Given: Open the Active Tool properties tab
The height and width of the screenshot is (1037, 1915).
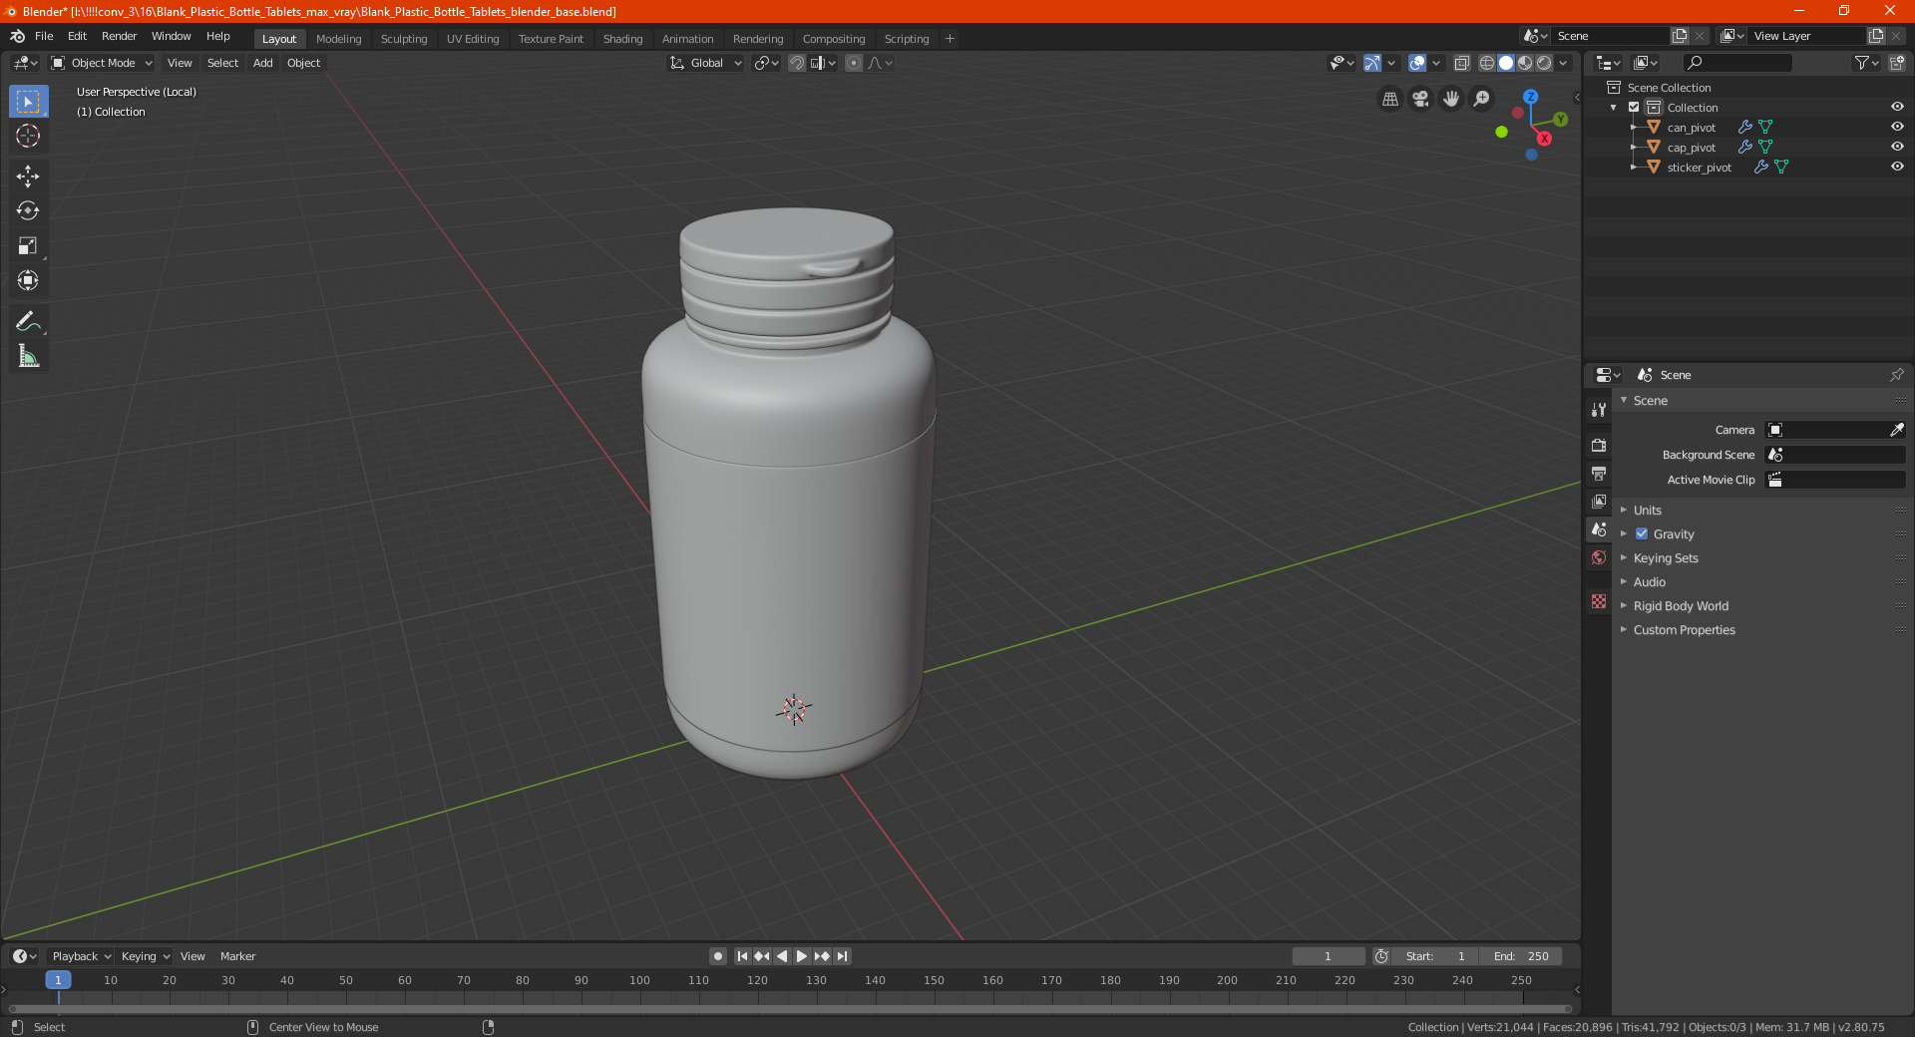Looking at the screenshot, I should (x=1599, y=409).
